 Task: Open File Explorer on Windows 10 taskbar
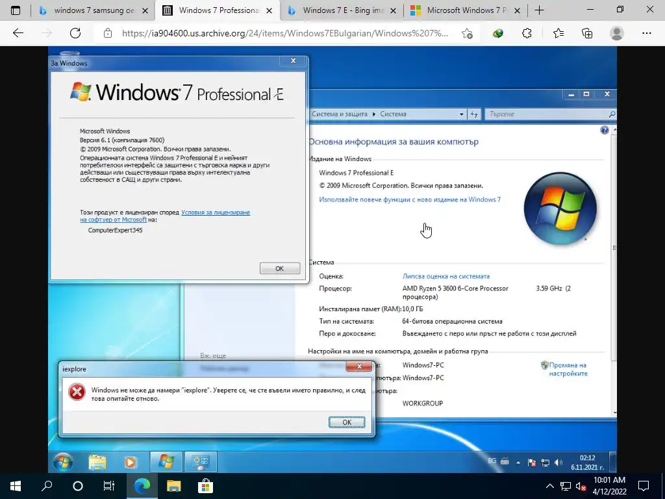pyautogui.click(x=173, y=486)
